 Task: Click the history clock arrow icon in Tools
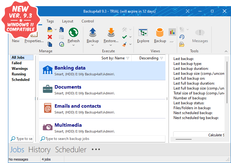coord(182,37)
